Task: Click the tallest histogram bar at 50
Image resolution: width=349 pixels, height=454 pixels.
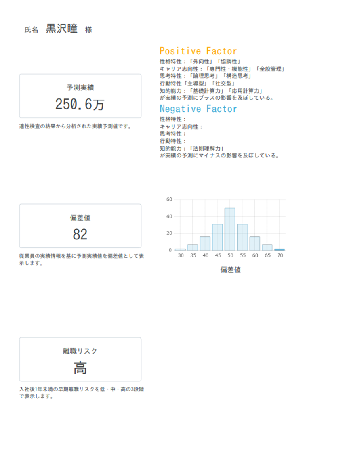Action: click(x=230, y=229)
